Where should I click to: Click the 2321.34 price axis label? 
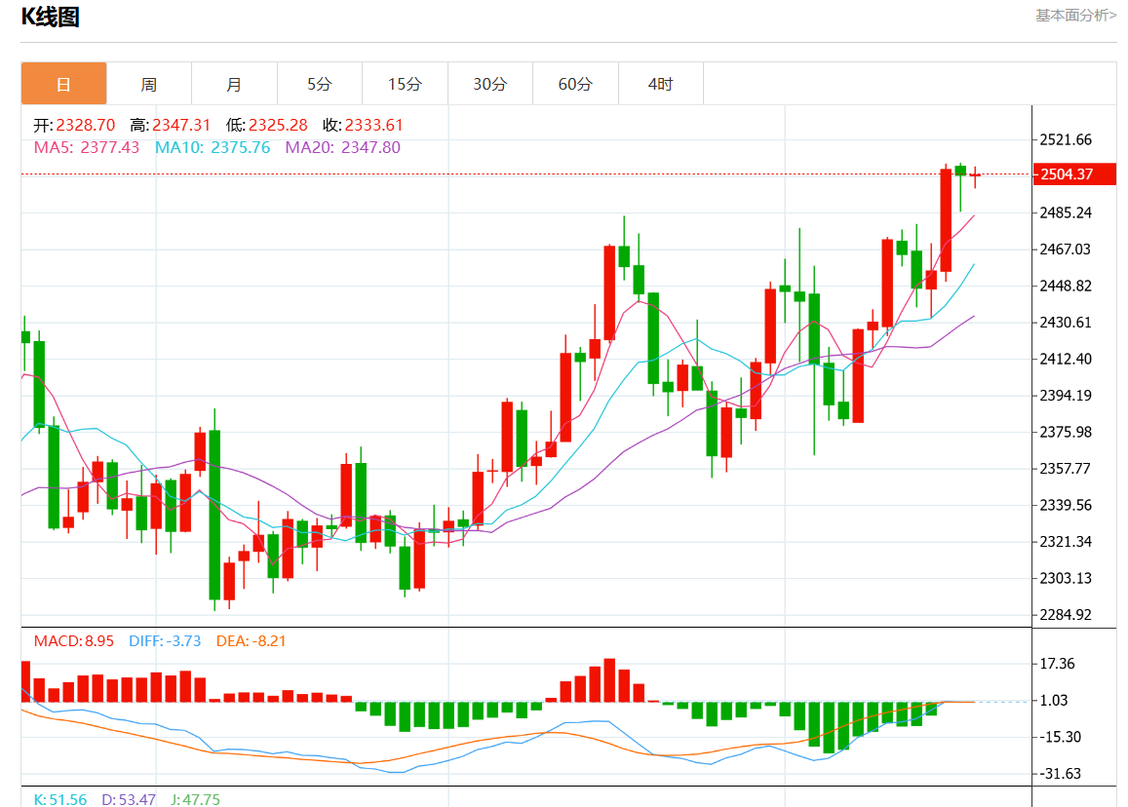coord(1066,542)
